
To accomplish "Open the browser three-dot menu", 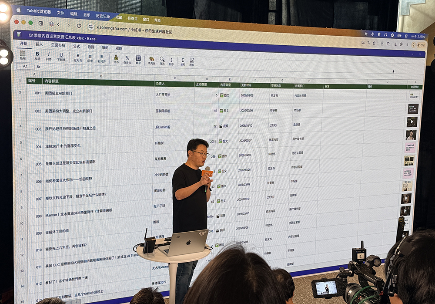I will 408,45.
